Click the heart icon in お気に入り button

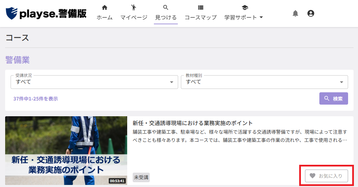point(312,176)
